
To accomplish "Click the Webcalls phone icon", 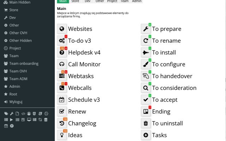I will tap(62, 88).
